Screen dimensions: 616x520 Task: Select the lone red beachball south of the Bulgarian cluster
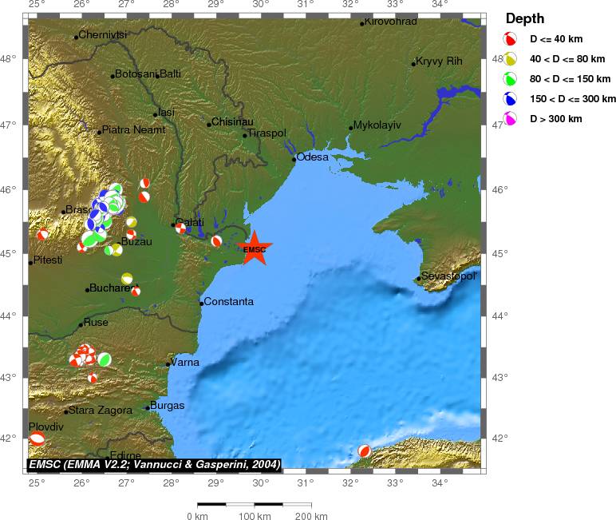pos(93,378)
